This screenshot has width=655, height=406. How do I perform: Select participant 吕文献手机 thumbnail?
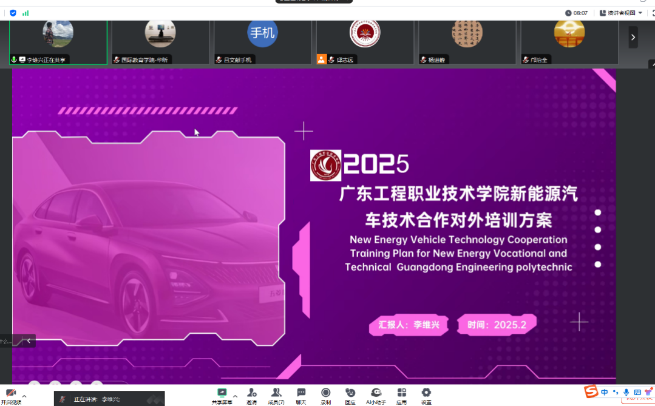click(262, 41)
